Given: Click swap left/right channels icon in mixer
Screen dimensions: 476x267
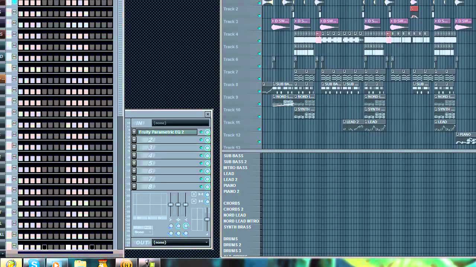Looking at the screenshot, I should (194, 201).
